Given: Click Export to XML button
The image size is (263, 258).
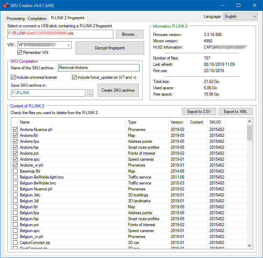Looking at the screenshot, I should click(x=235, y=112).
